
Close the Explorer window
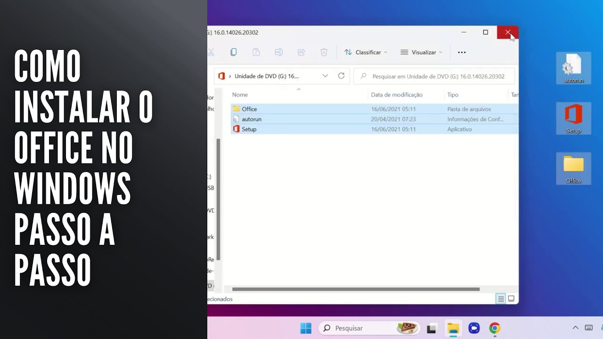(507, 32)
